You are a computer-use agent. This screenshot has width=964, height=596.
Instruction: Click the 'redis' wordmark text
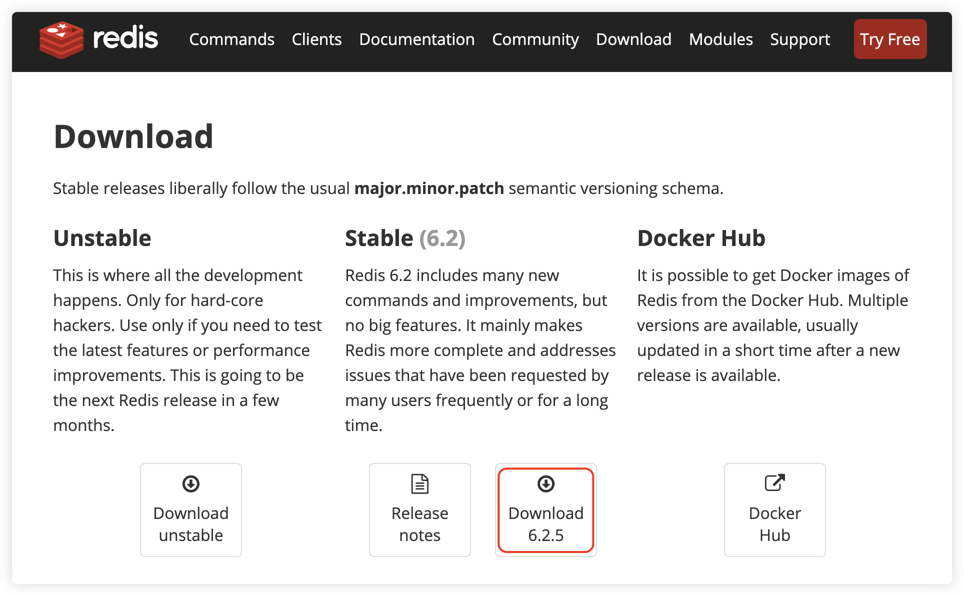click(125, 38)
